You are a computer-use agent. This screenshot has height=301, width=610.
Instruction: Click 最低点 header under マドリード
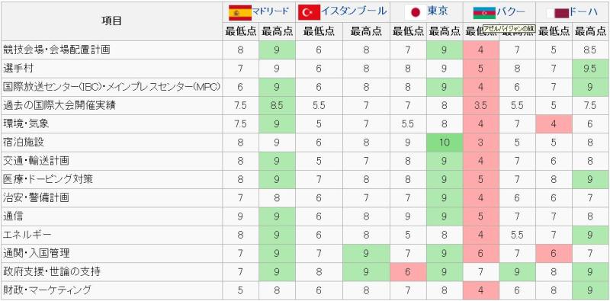pyautogui.click(x=240, y=31)
